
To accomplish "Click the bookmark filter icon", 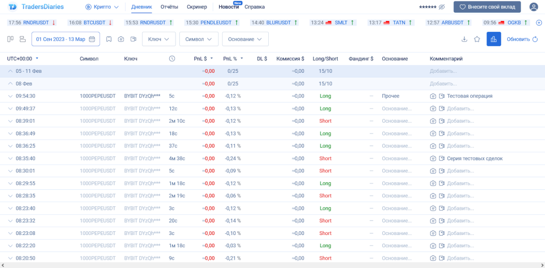I will [109, 39].
